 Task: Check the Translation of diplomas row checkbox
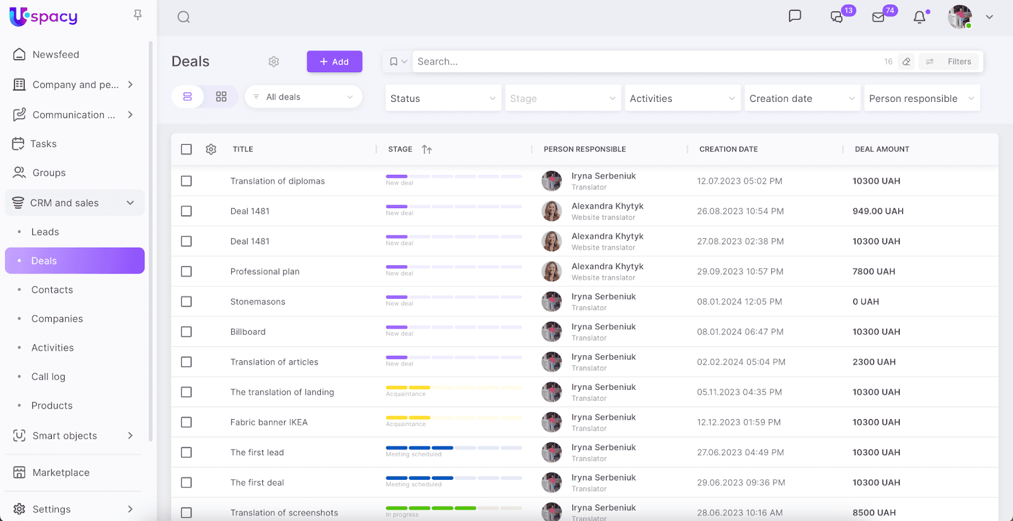pyautogui.click(x=186, y=181)
